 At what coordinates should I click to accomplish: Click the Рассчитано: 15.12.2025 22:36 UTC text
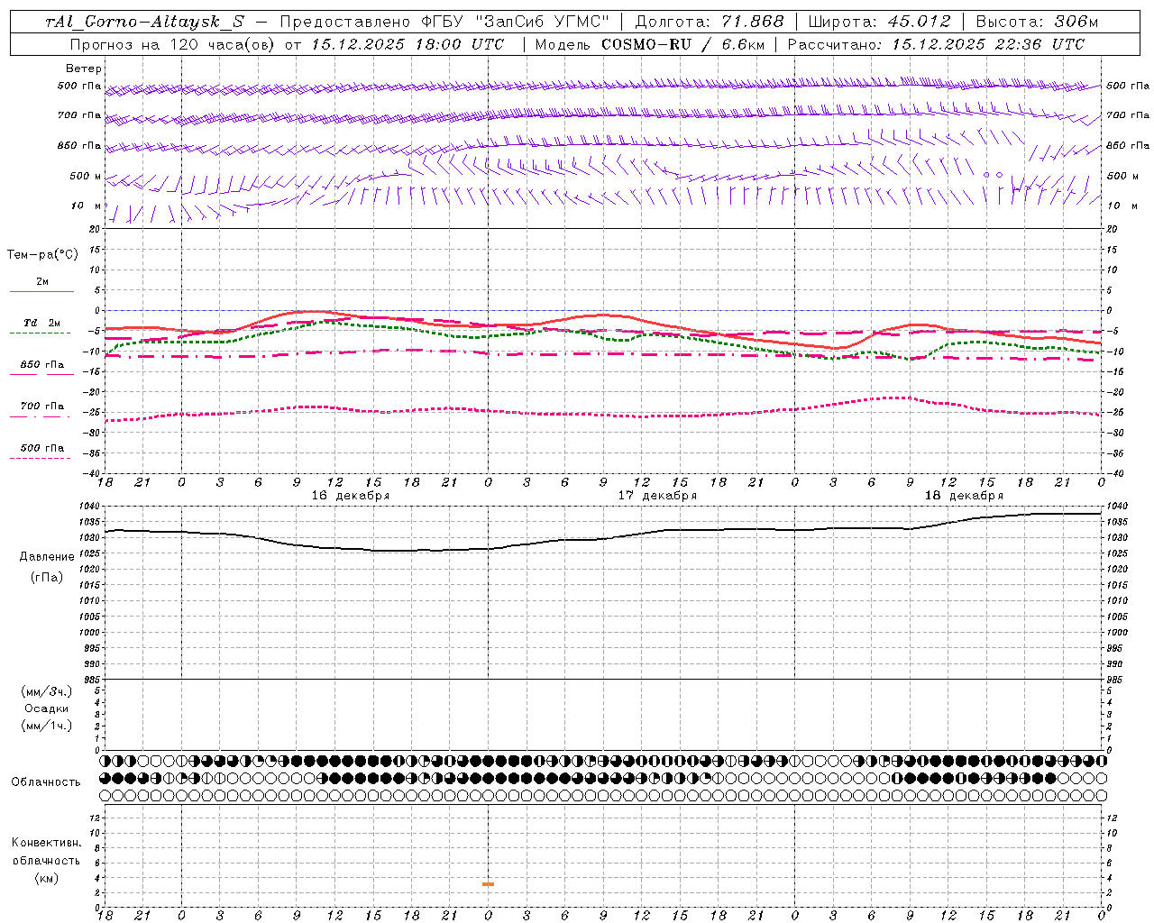[x=935, y=44]
